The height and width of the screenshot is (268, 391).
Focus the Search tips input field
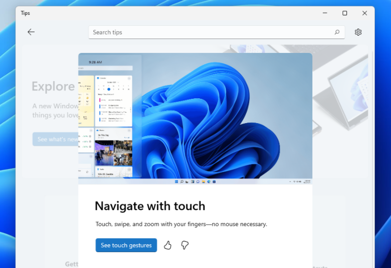point(208,32)
